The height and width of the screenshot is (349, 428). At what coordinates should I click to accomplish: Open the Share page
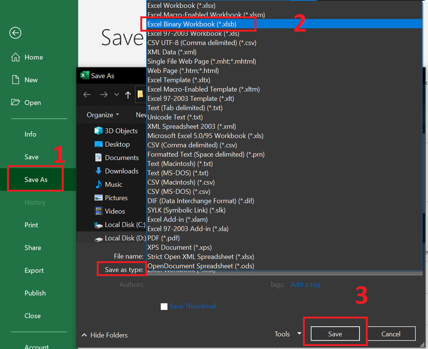click(x=33, y=248)
